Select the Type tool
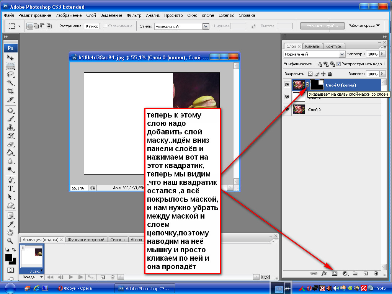This screenshot has height=294, width=392. [10, 188]
